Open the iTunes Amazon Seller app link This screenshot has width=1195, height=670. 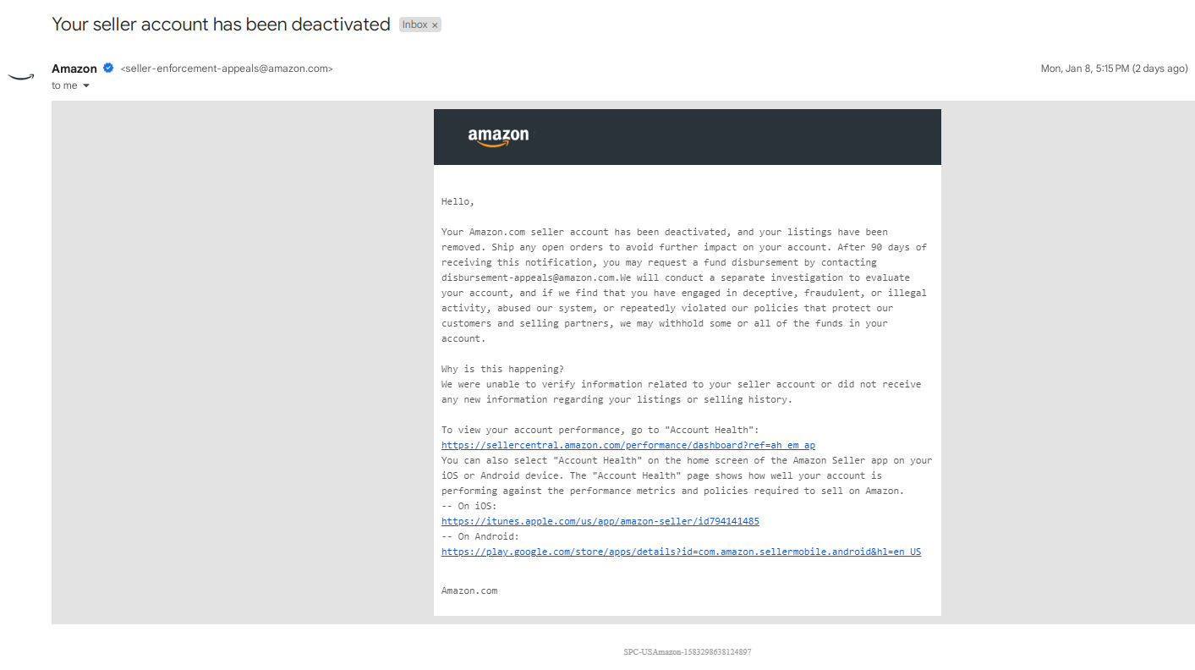tap(600, 521)
